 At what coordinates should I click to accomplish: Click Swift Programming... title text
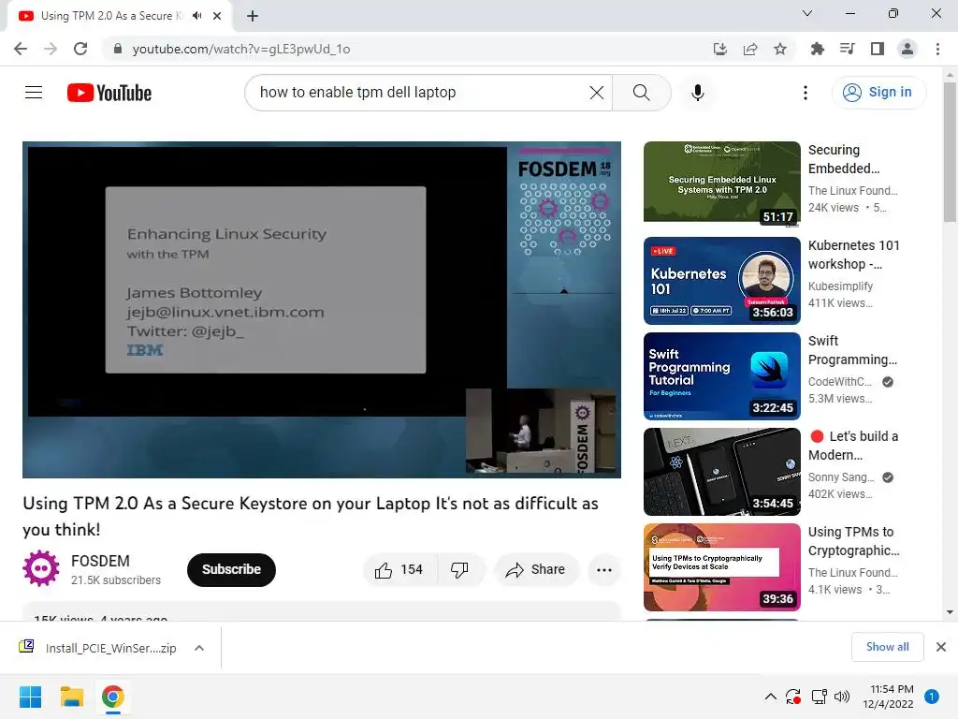coord(852,350)
